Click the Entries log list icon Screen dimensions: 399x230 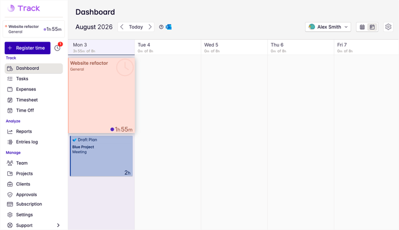tap(10, 142)
